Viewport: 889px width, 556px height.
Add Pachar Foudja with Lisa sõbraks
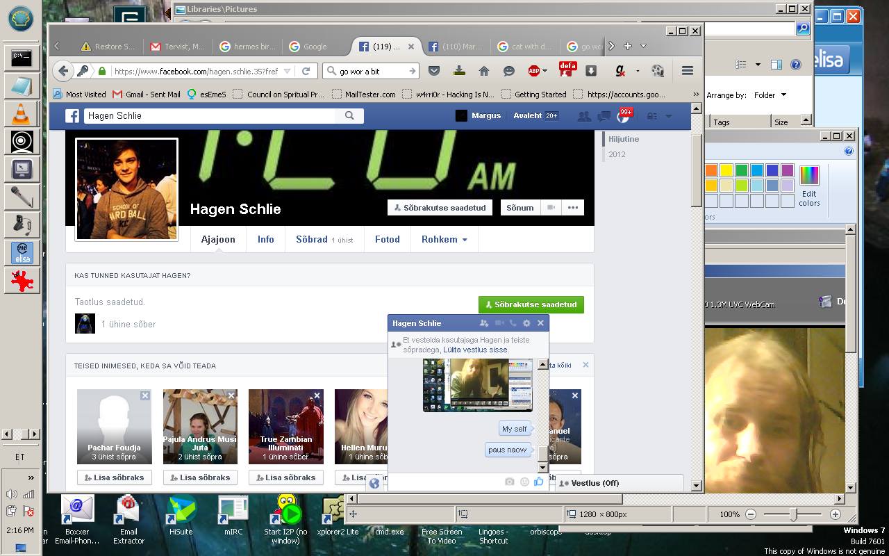[114, 477]
